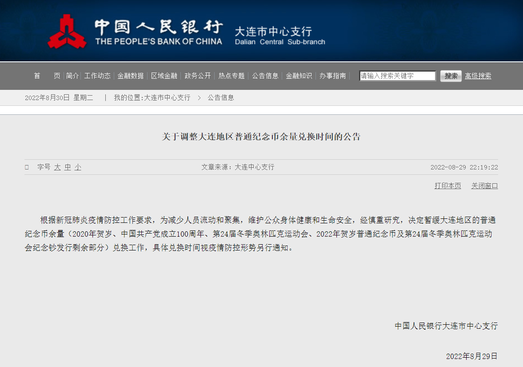Screen dimensions: 523x367
Task: Click the 打印本页 print link
Action: click(x=447, y=186)
